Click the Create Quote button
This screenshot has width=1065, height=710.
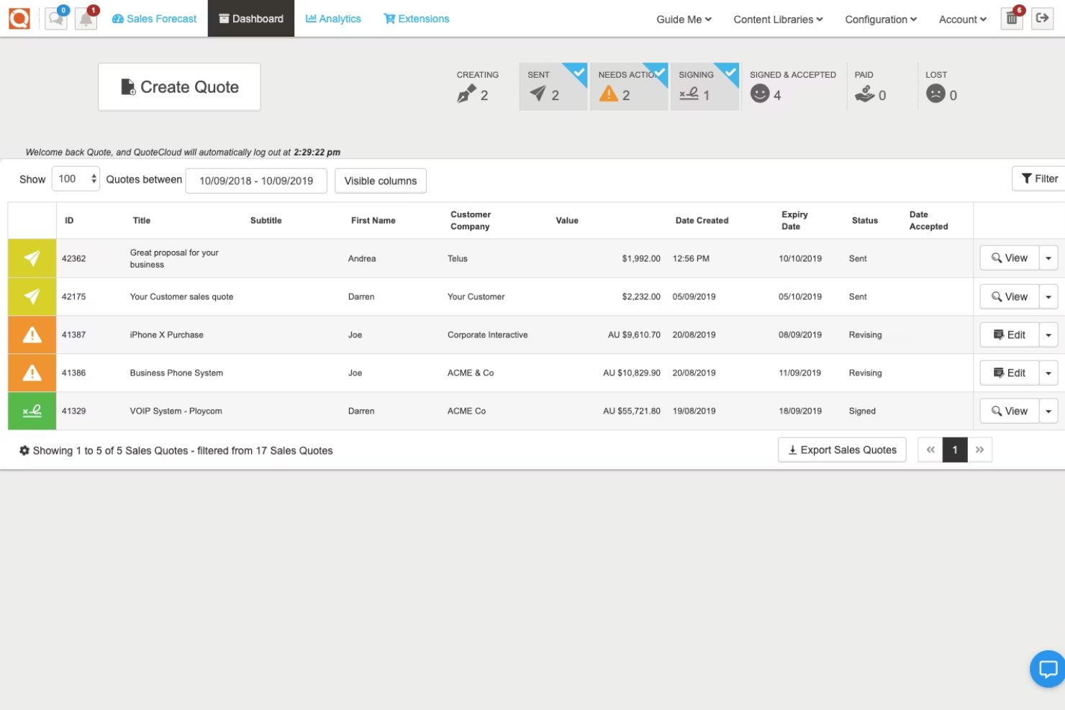point(178,86)
